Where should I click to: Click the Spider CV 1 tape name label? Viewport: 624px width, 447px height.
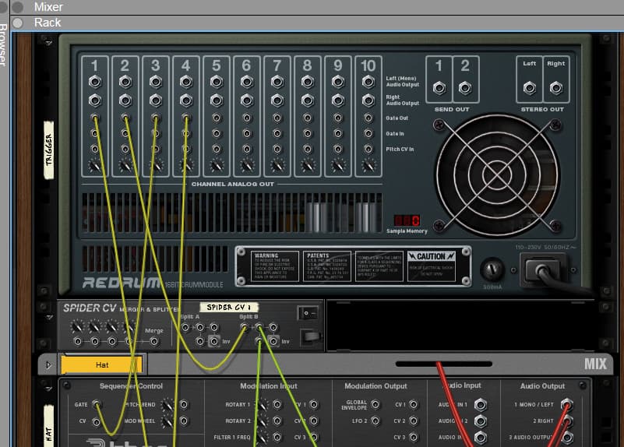[x=229, y=307]
